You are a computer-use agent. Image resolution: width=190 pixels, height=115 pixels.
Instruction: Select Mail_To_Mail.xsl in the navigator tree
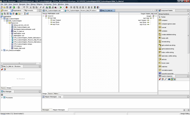[x=19, y=31]
